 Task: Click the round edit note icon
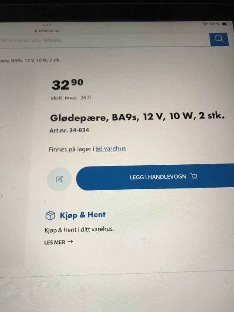coord(59,179)
